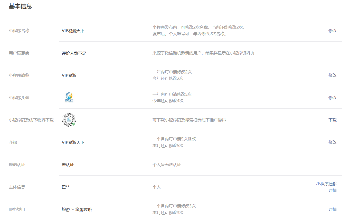Click the 介绍 label
349x220 pixels.
point(13,142)
